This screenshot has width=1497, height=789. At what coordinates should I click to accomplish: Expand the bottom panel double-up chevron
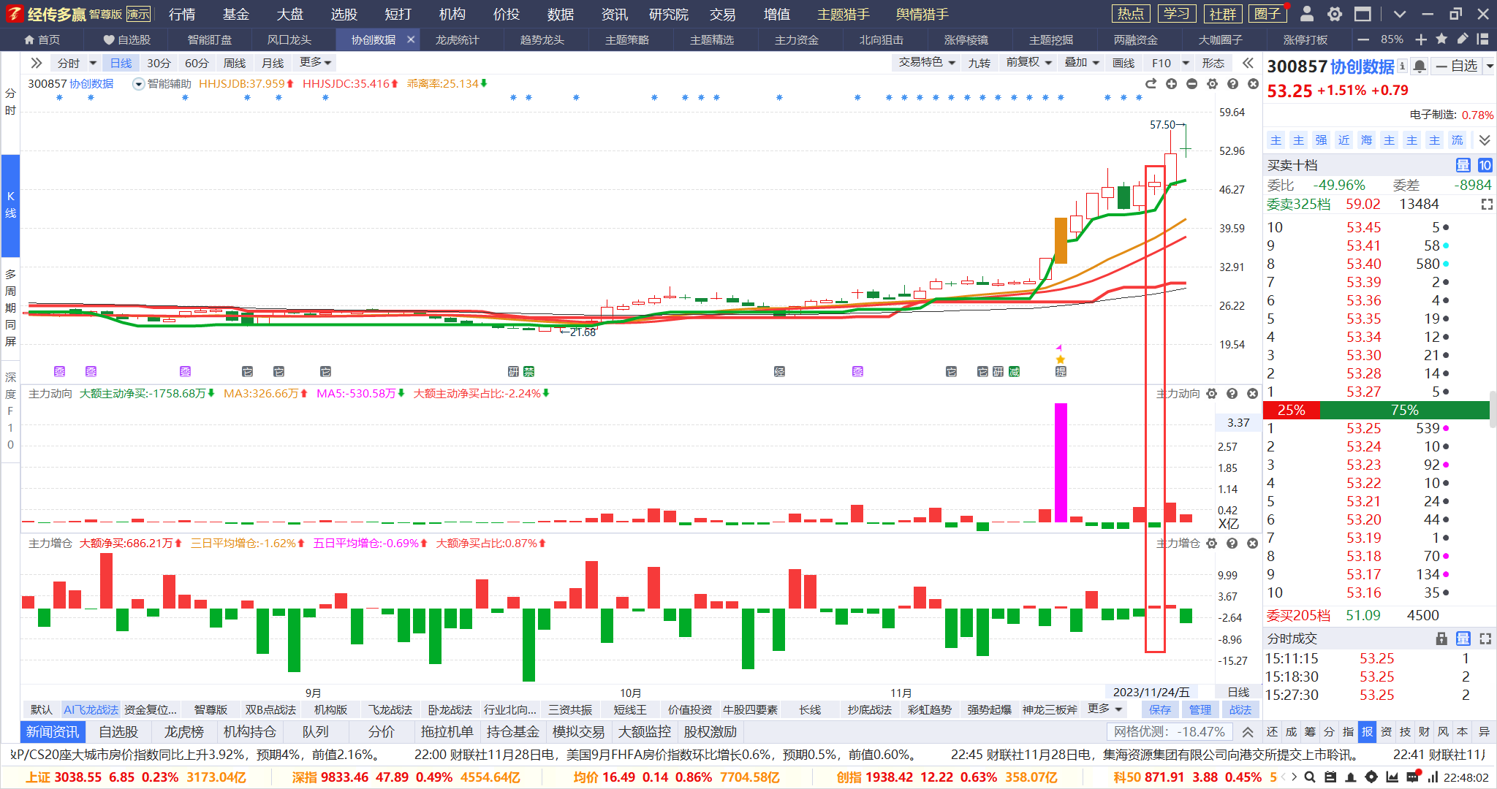coord(1248,732)
